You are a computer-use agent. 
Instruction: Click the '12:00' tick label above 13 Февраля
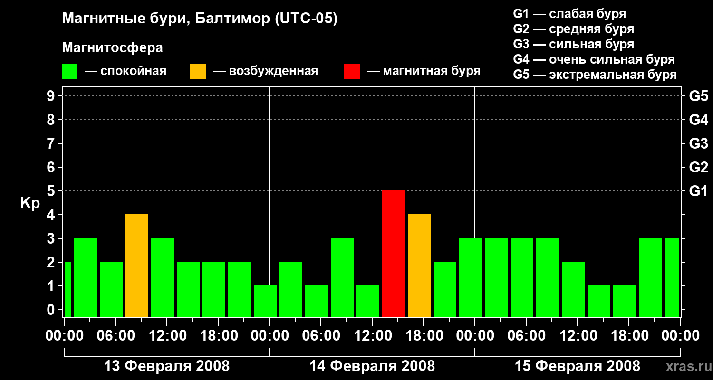point(167,336)
